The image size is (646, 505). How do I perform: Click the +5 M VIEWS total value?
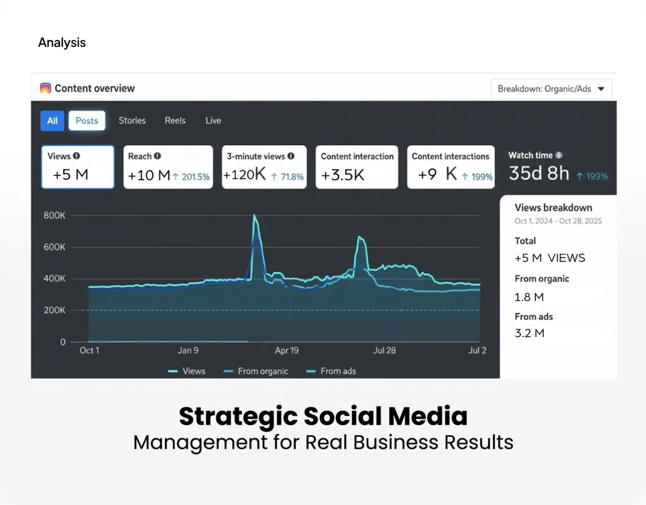(x=550, y=258)
